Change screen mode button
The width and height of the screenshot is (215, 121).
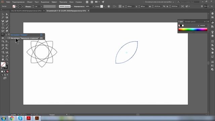(x=5, y=78)
